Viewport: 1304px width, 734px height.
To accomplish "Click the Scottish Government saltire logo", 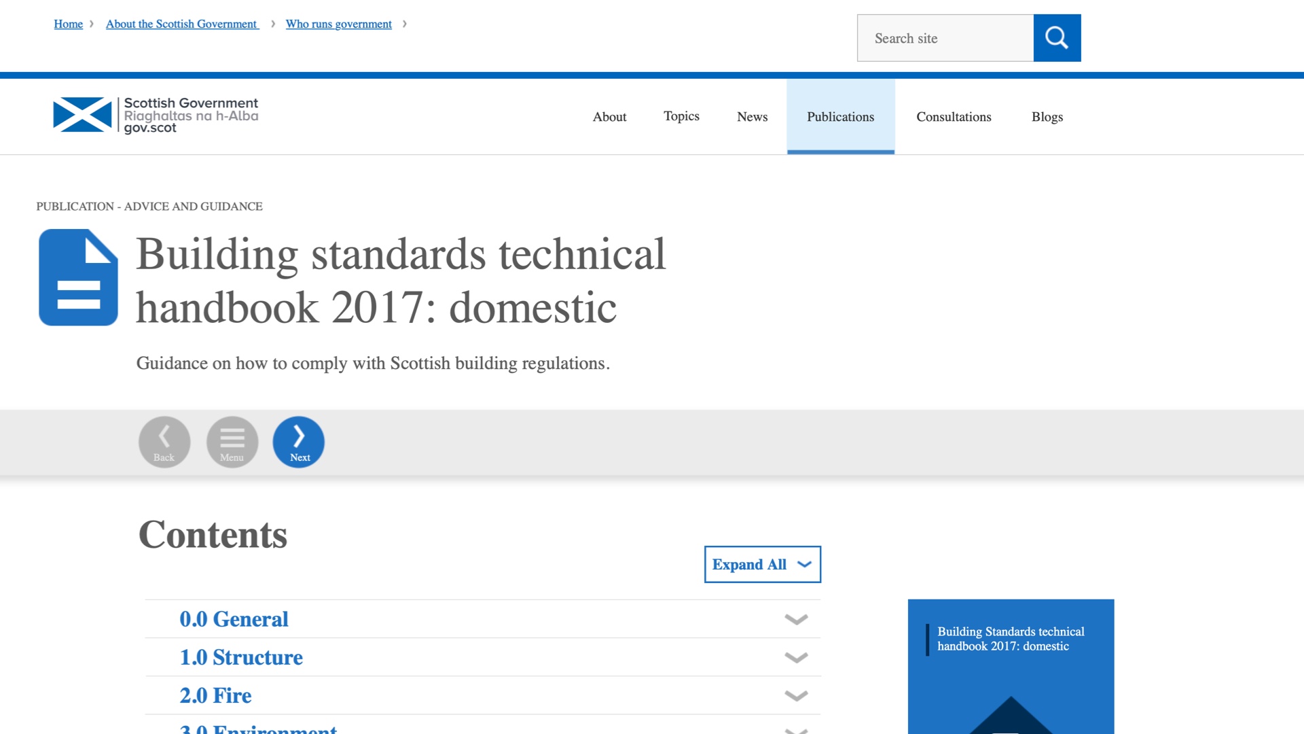I will click(82, 115).
